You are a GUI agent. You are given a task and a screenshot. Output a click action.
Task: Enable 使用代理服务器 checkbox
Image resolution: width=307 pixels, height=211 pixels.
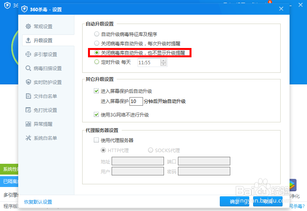tap(96, 140)
